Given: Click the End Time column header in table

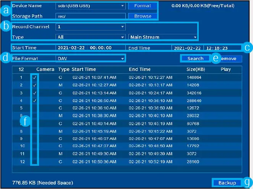Looking at the screenshot, I should (139, 69).
